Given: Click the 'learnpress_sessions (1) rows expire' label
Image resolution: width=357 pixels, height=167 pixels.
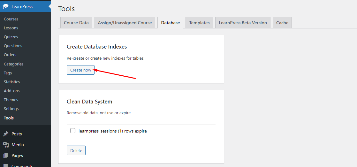Looking at the screenshot, I should (113, 131).
